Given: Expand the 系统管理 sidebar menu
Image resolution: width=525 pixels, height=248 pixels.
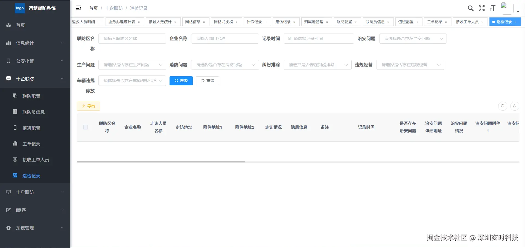Looking at the screenshot, I should 62,228.
